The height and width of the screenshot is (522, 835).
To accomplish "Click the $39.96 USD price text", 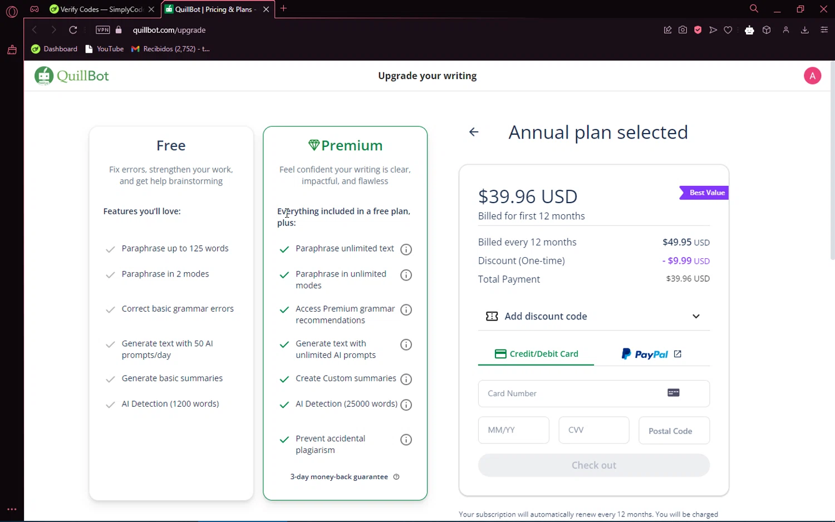I will pos(528,196).
